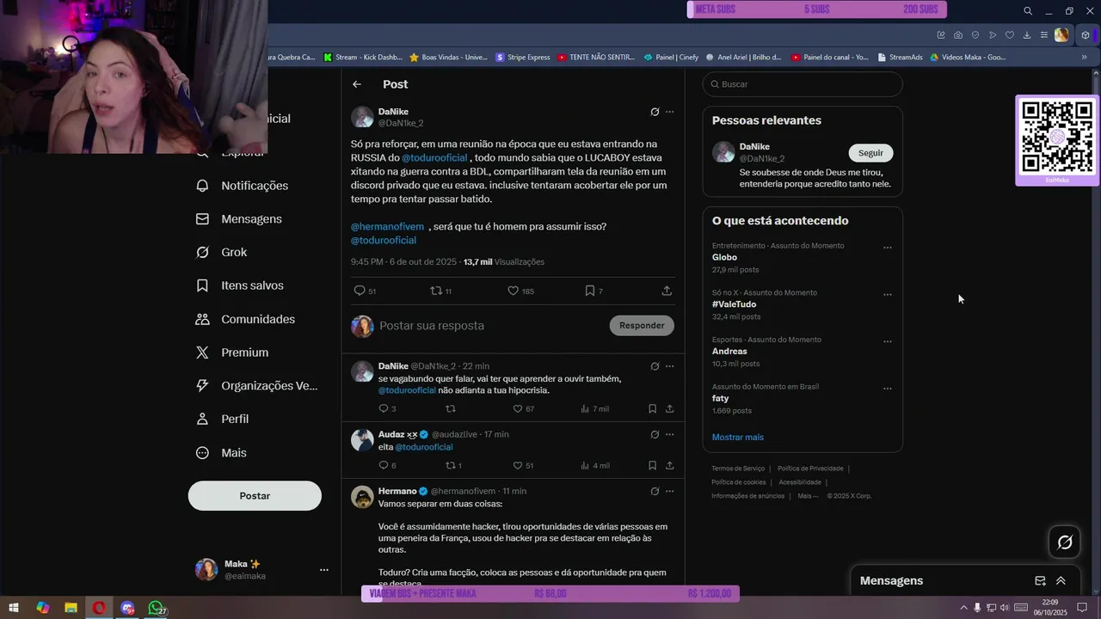Like Audaz's reply with 51 likes
Image resolution: width=1101 pixels, height=619 pixels.
[523, 465]
